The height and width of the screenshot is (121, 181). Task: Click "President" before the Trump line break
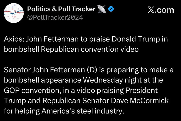pos(142,90)
